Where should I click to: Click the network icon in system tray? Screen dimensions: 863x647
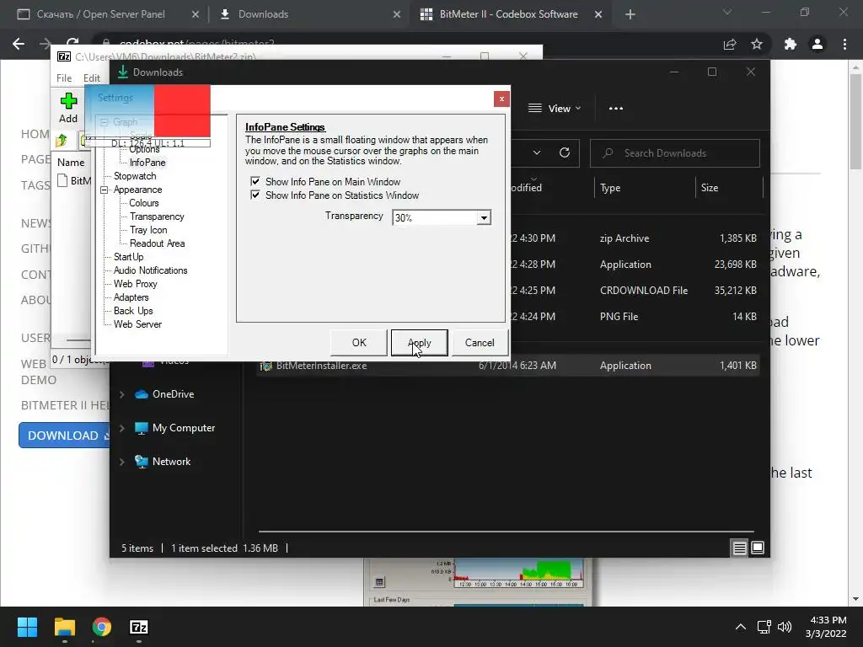[x=764, y=627]
